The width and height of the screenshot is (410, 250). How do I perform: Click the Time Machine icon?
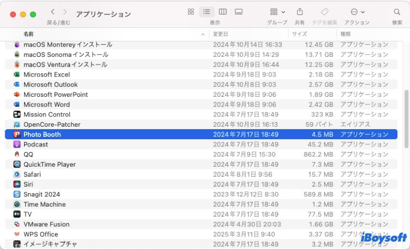pyautogui.click(x=17, y=204)
